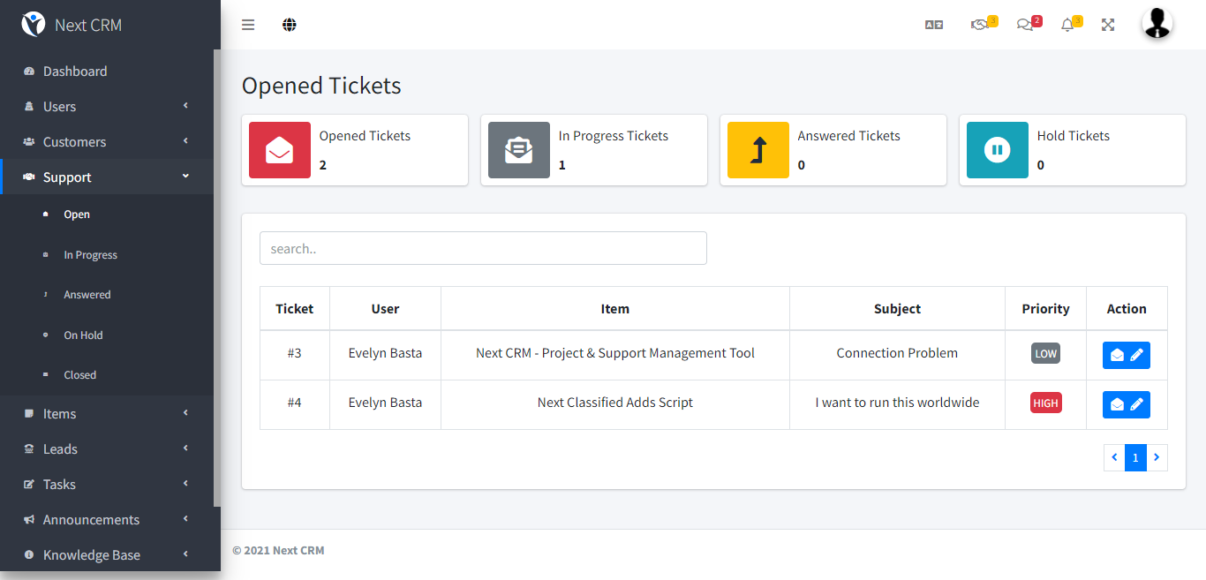
Task: Click the ticket search field
Action: 483,248
